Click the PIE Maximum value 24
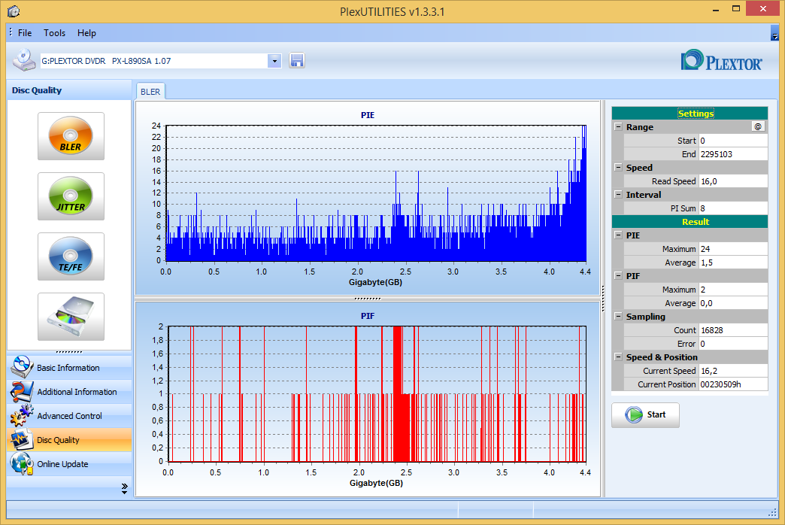 click(733, 249)
